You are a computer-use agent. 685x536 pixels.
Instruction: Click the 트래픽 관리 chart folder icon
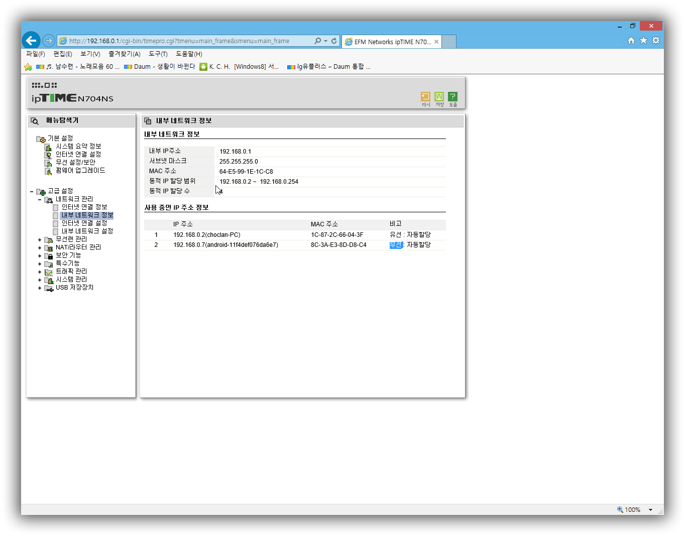[49, 272]
